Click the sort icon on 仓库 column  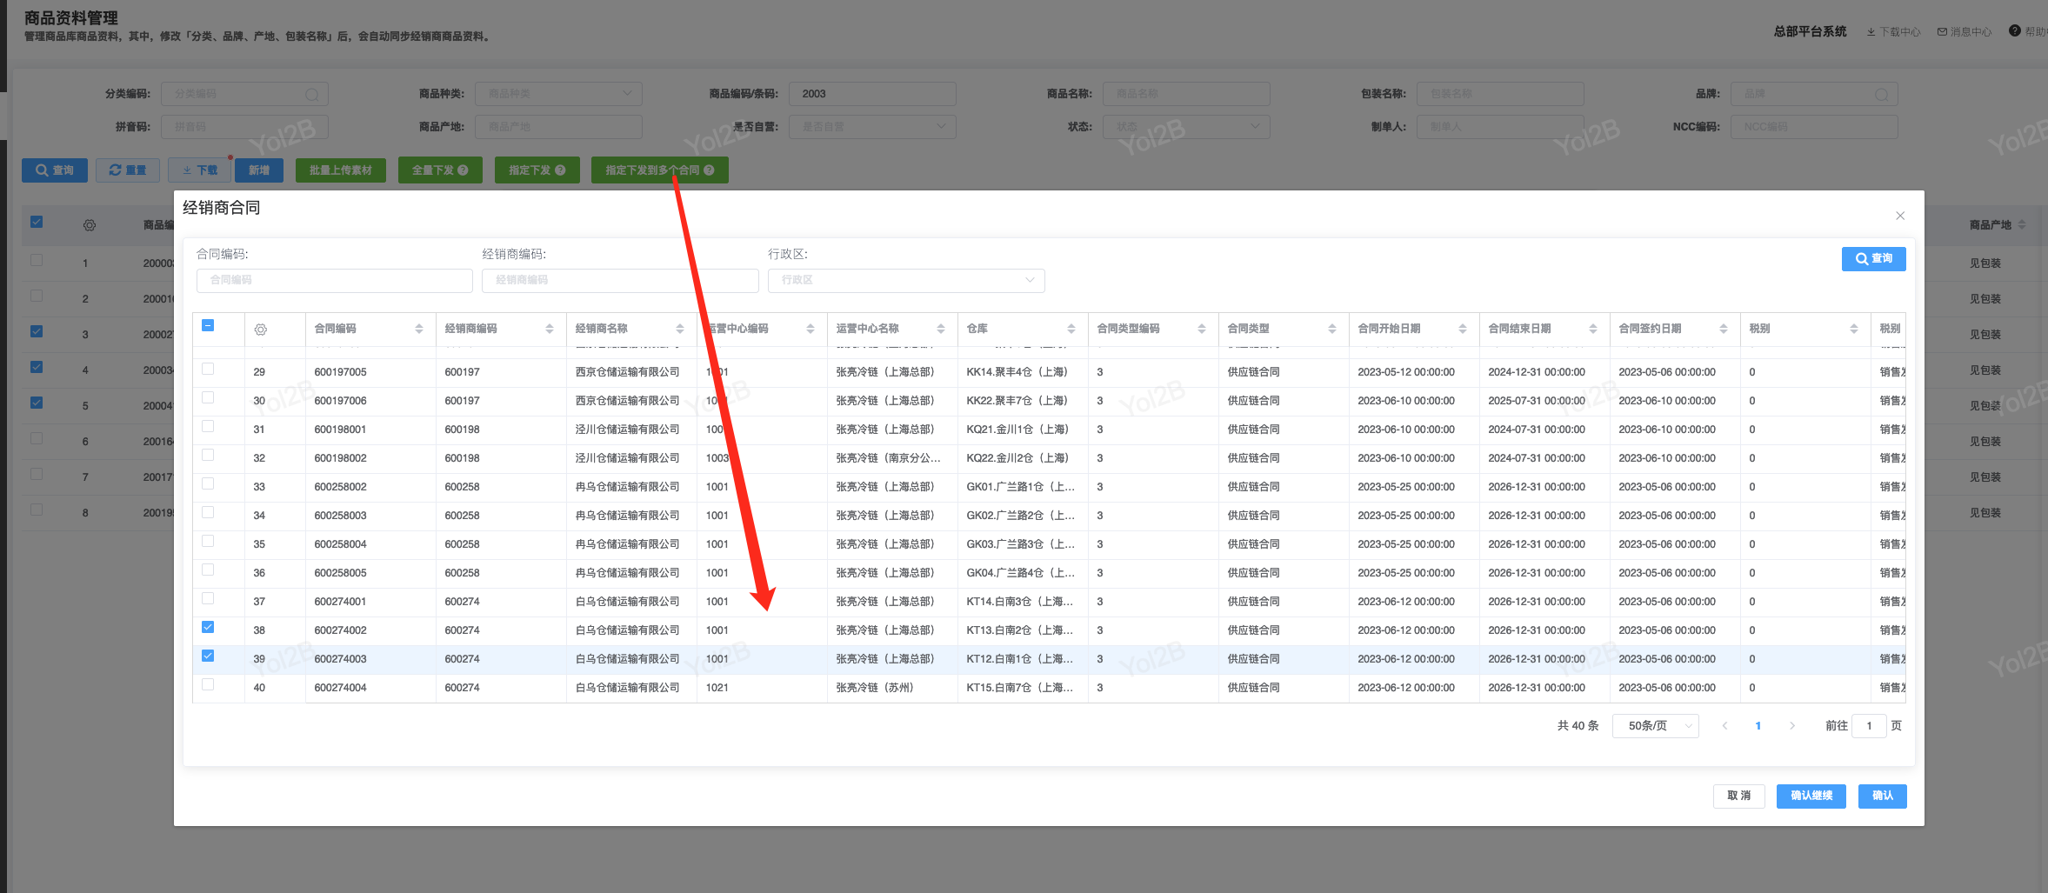[1071, 329]
